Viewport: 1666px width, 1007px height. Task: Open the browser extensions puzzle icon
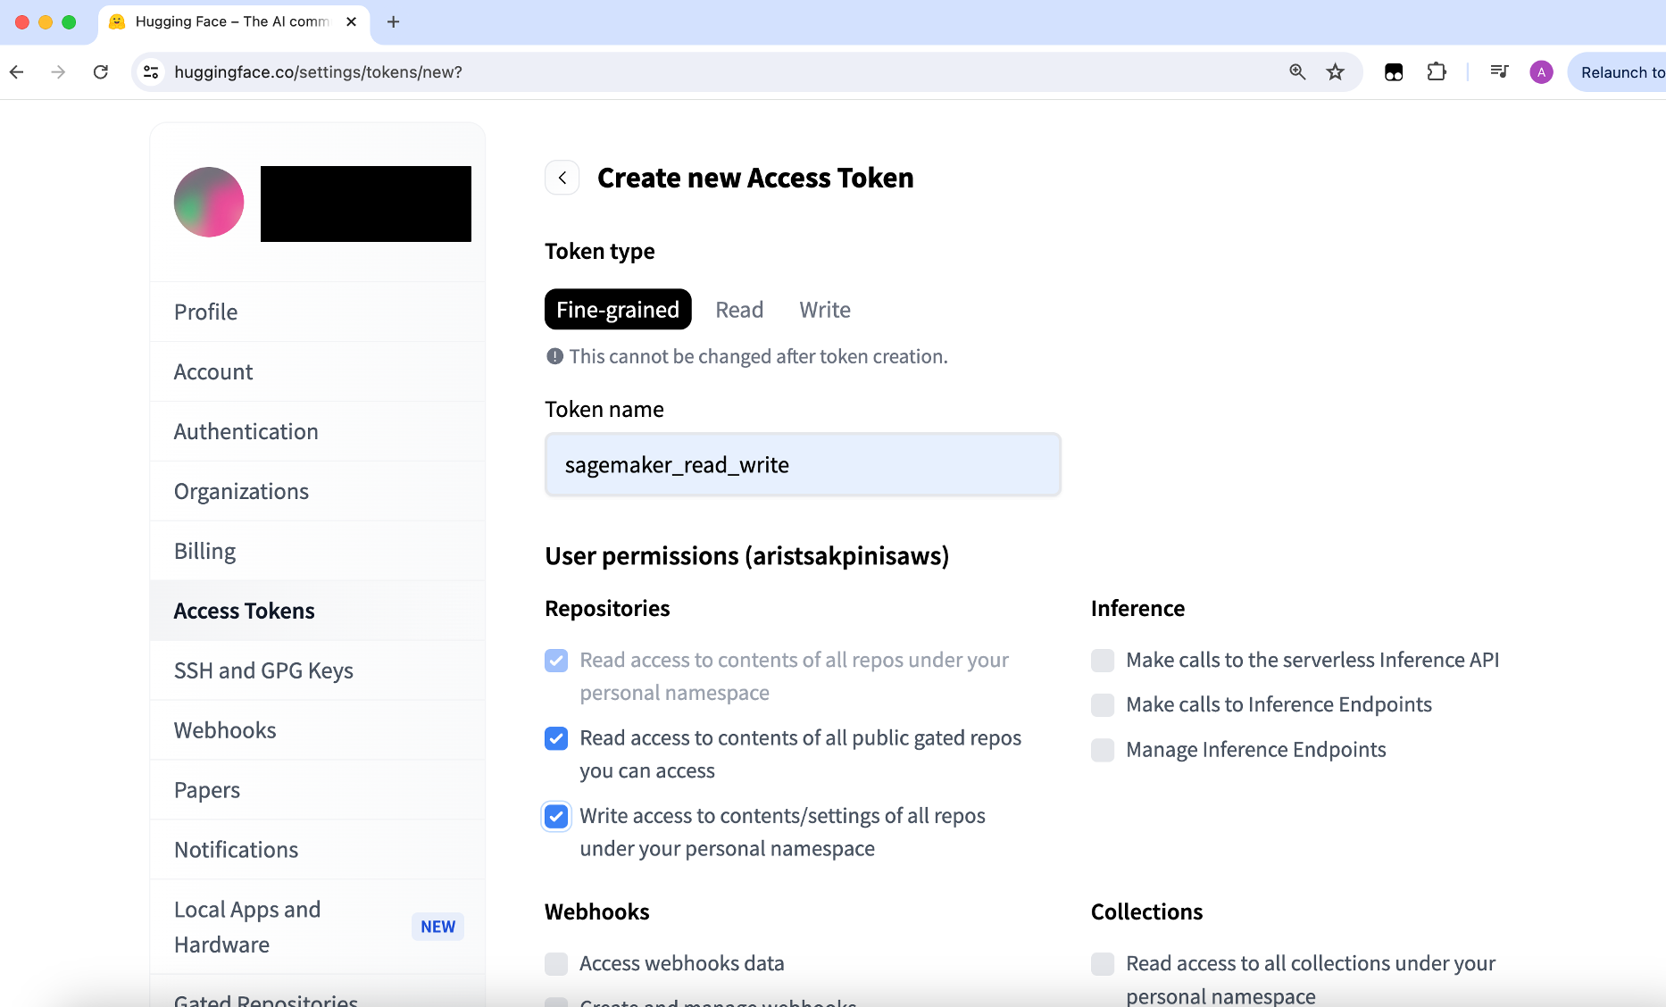coord(1437,72)
